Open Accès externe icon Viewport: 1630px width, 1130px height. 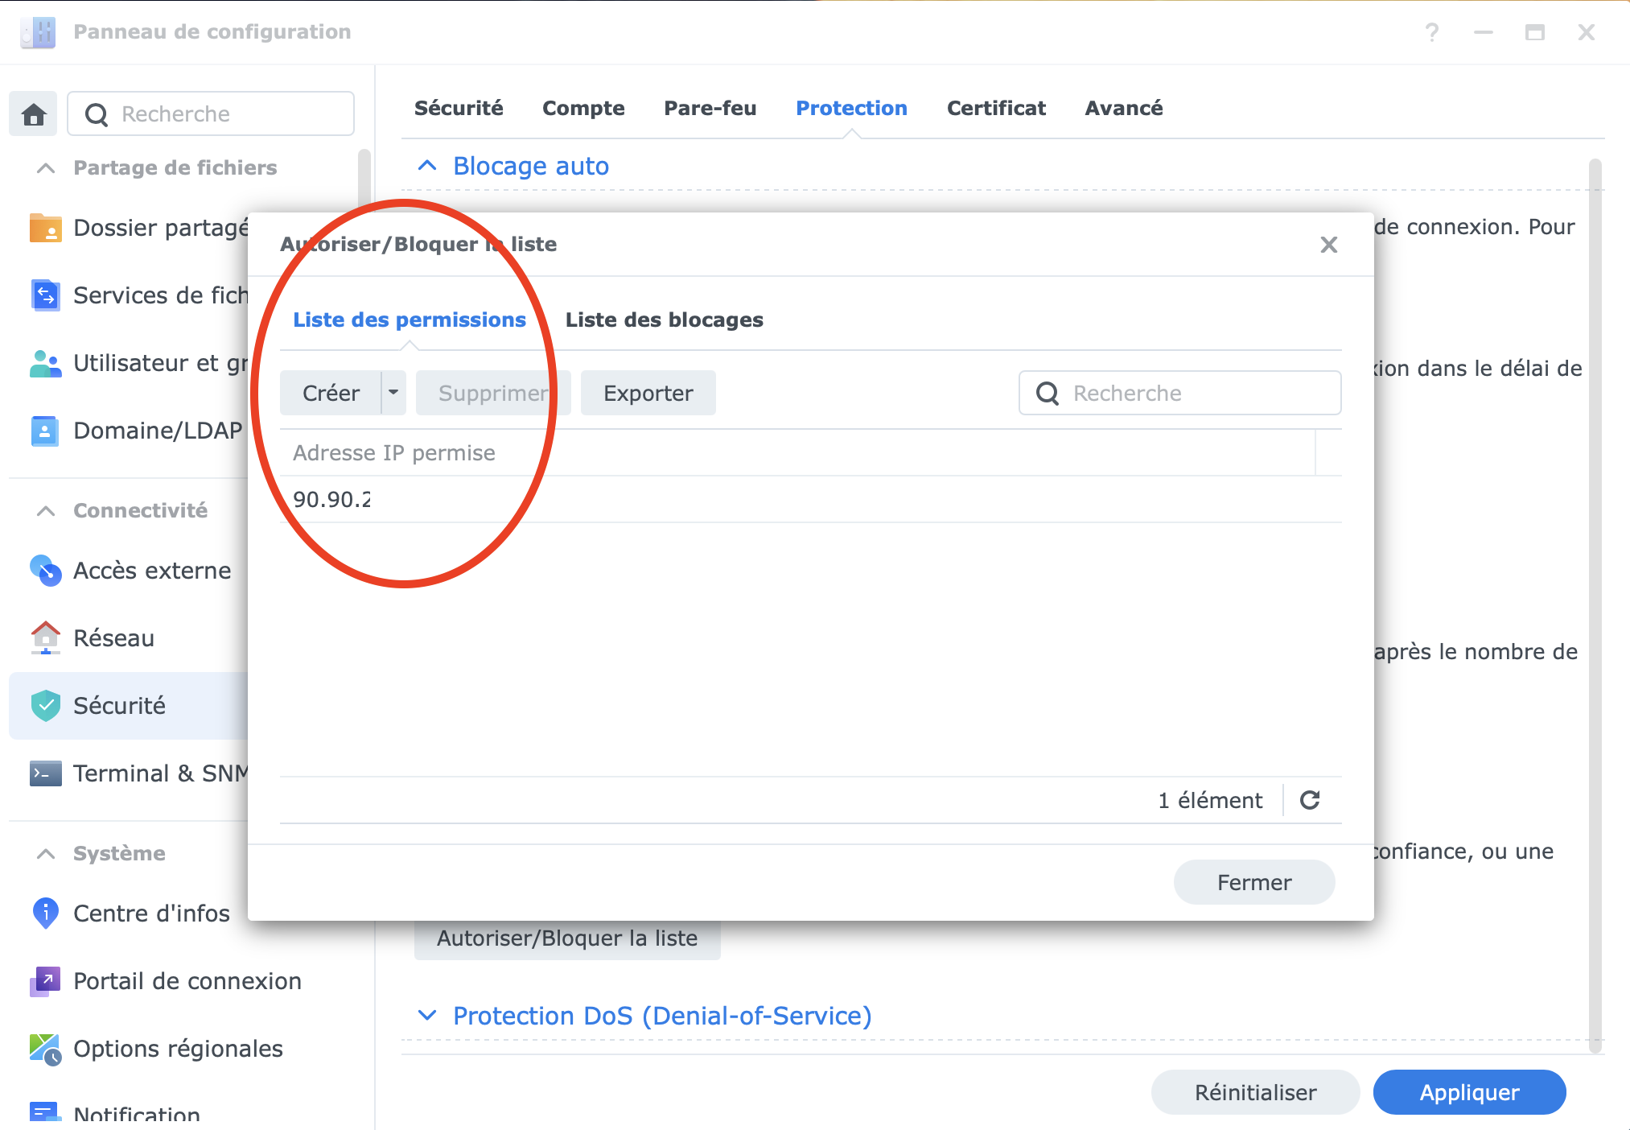(45, 571)
